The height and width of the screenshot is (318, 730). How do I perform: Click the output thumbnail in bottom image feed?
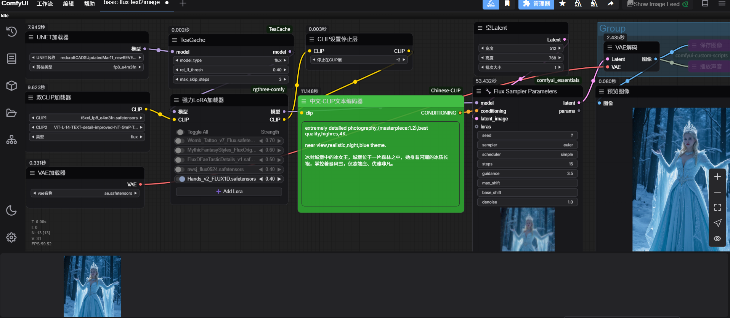(92, 286)
